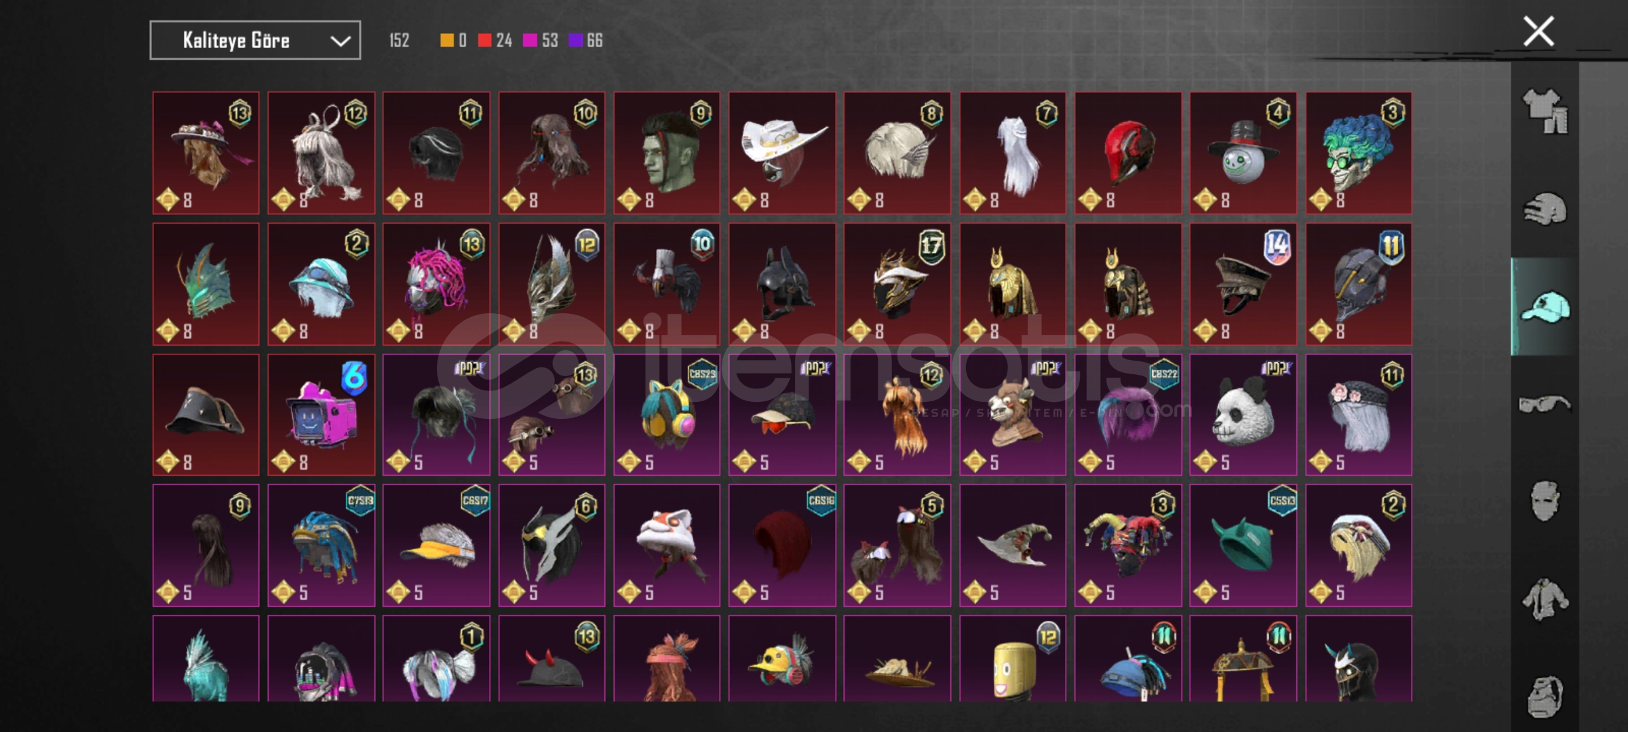Expand the Kaliteye Göre sort dropdown
This screenshot has width=1628, height=732.
pos(255,41)
